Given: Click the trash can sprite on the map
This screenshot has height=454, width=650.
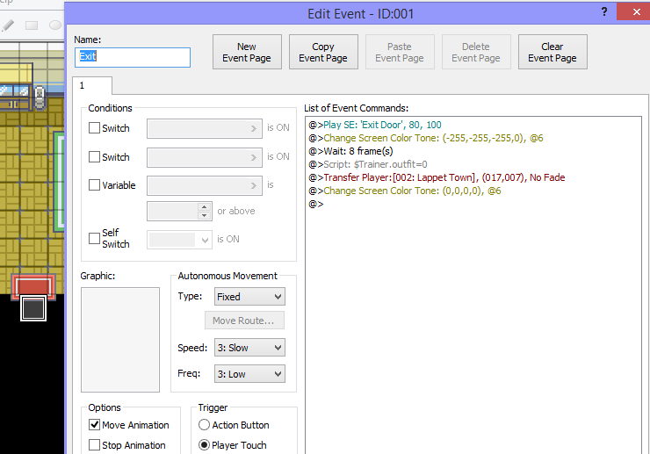Looking at the screenshot, I should pyautogui.click(x=39, y=94).
